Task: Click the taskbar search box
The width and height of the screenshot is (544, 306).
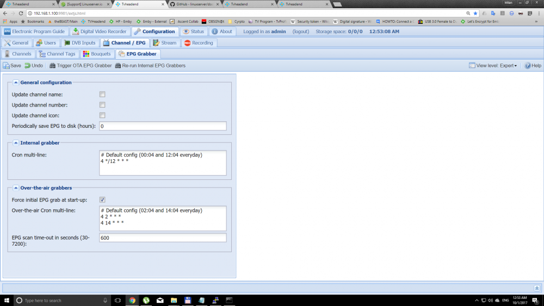Action: click(63, 300)
